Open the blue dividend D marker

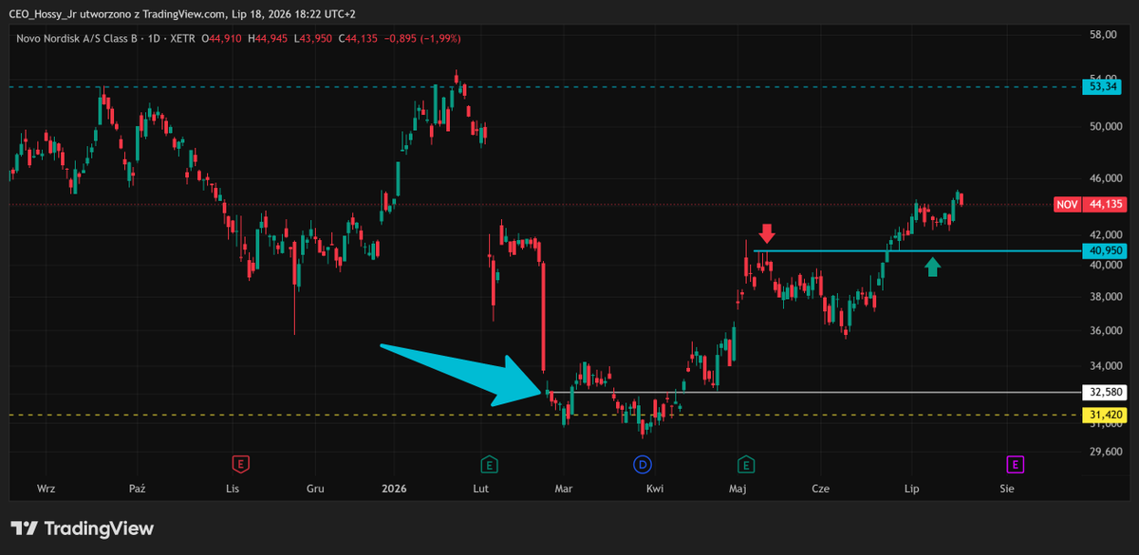[x=643, y=464]
